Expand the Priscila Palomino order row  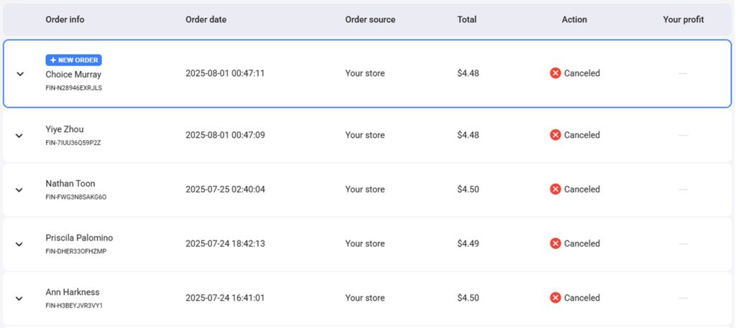20,244
